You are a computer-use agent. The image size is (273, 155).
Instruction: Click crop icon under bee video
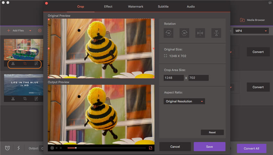tap(25, 63)
